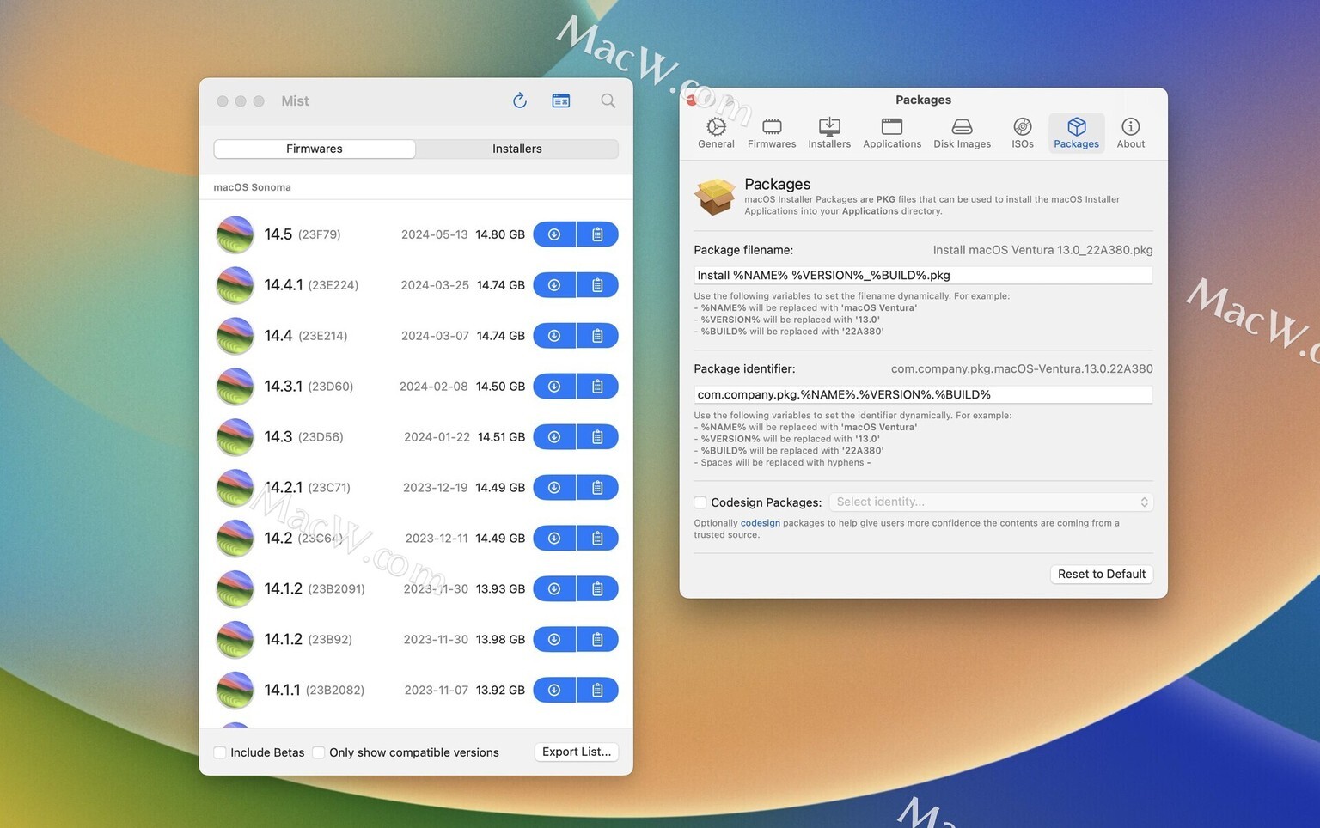Download macOS 14.2.1 (23C71) firmware
Screen dimensions: 1320x828
click(x=554, y=488)
